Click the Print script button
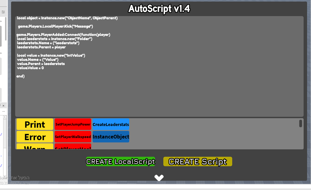 click(x=35, y=124)
